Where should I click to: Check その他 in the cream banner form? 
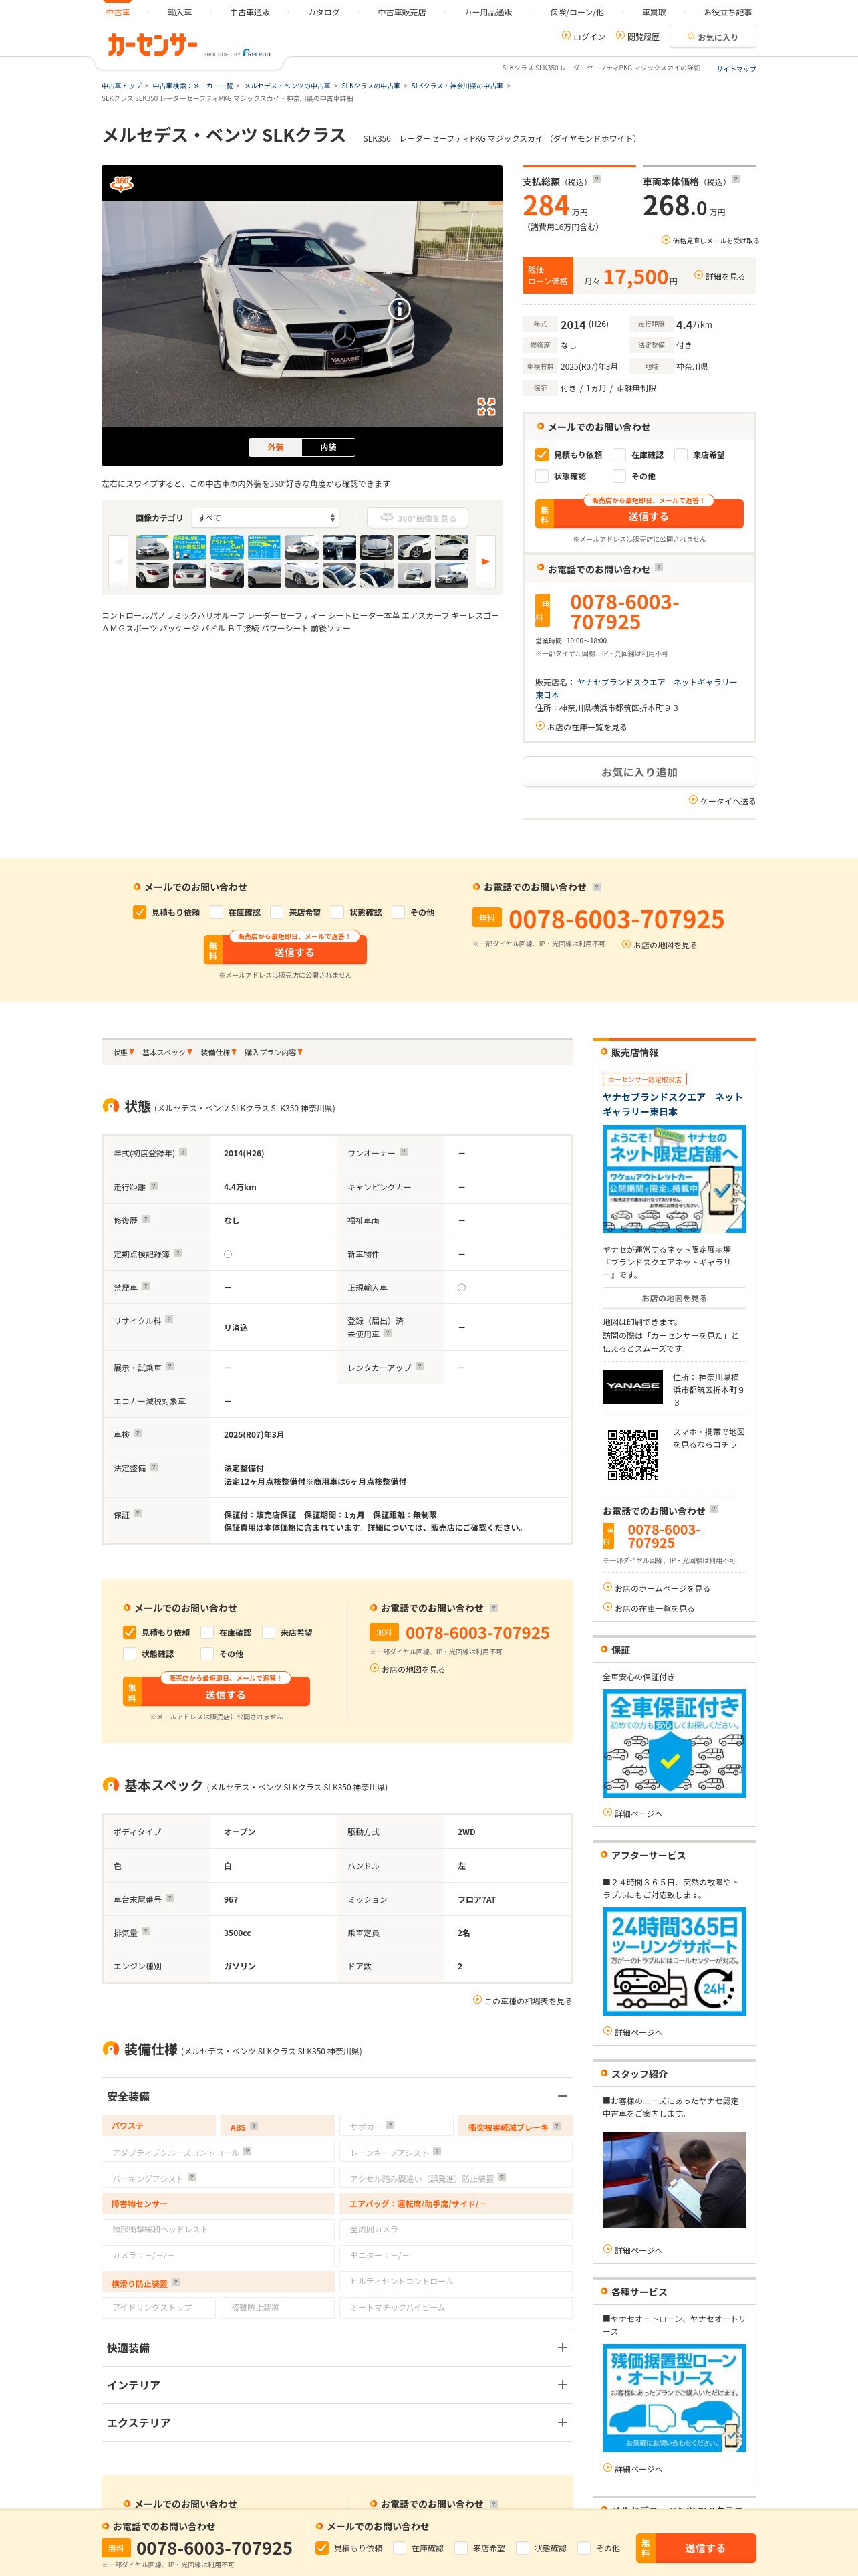click(398, 912)
